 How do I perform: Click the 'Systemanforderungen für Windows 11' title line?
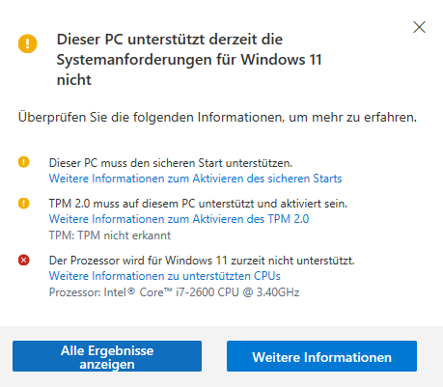[x=189, y=60]
